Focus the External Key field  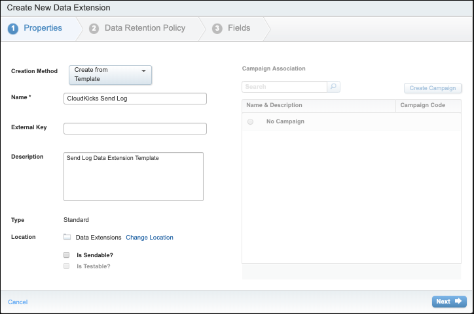[x=135, y=129]
